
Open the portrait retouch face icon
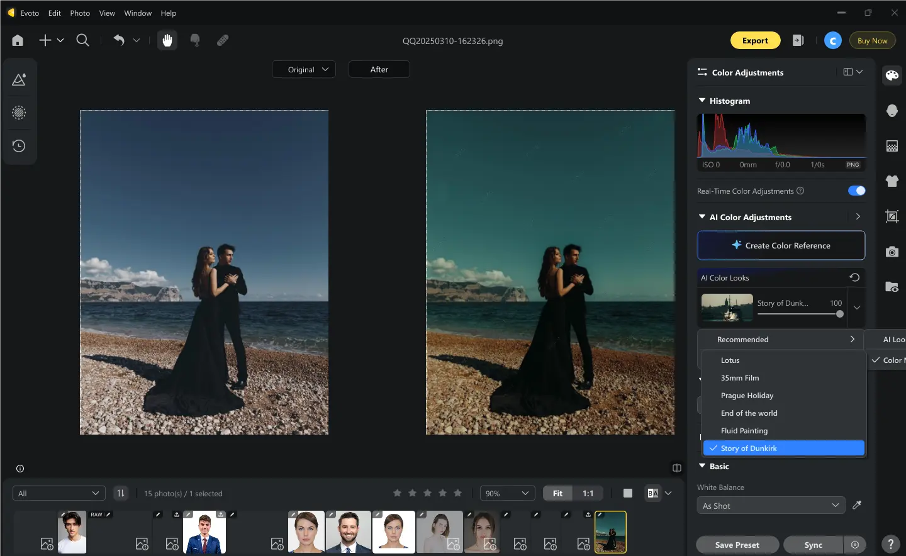(892, 111)
